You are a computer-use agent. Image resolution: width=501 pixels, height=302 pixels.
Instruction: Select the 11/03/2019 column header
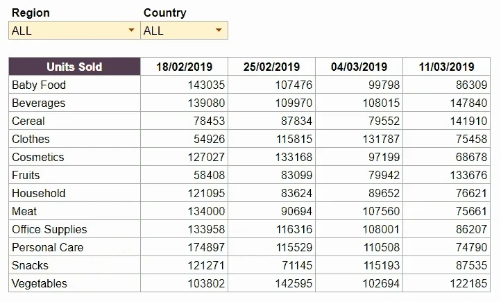447,67
